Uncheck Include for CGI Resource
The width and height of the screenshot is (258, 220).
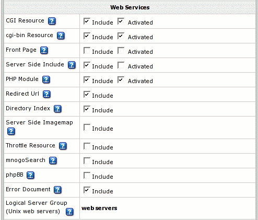[87, 21]
